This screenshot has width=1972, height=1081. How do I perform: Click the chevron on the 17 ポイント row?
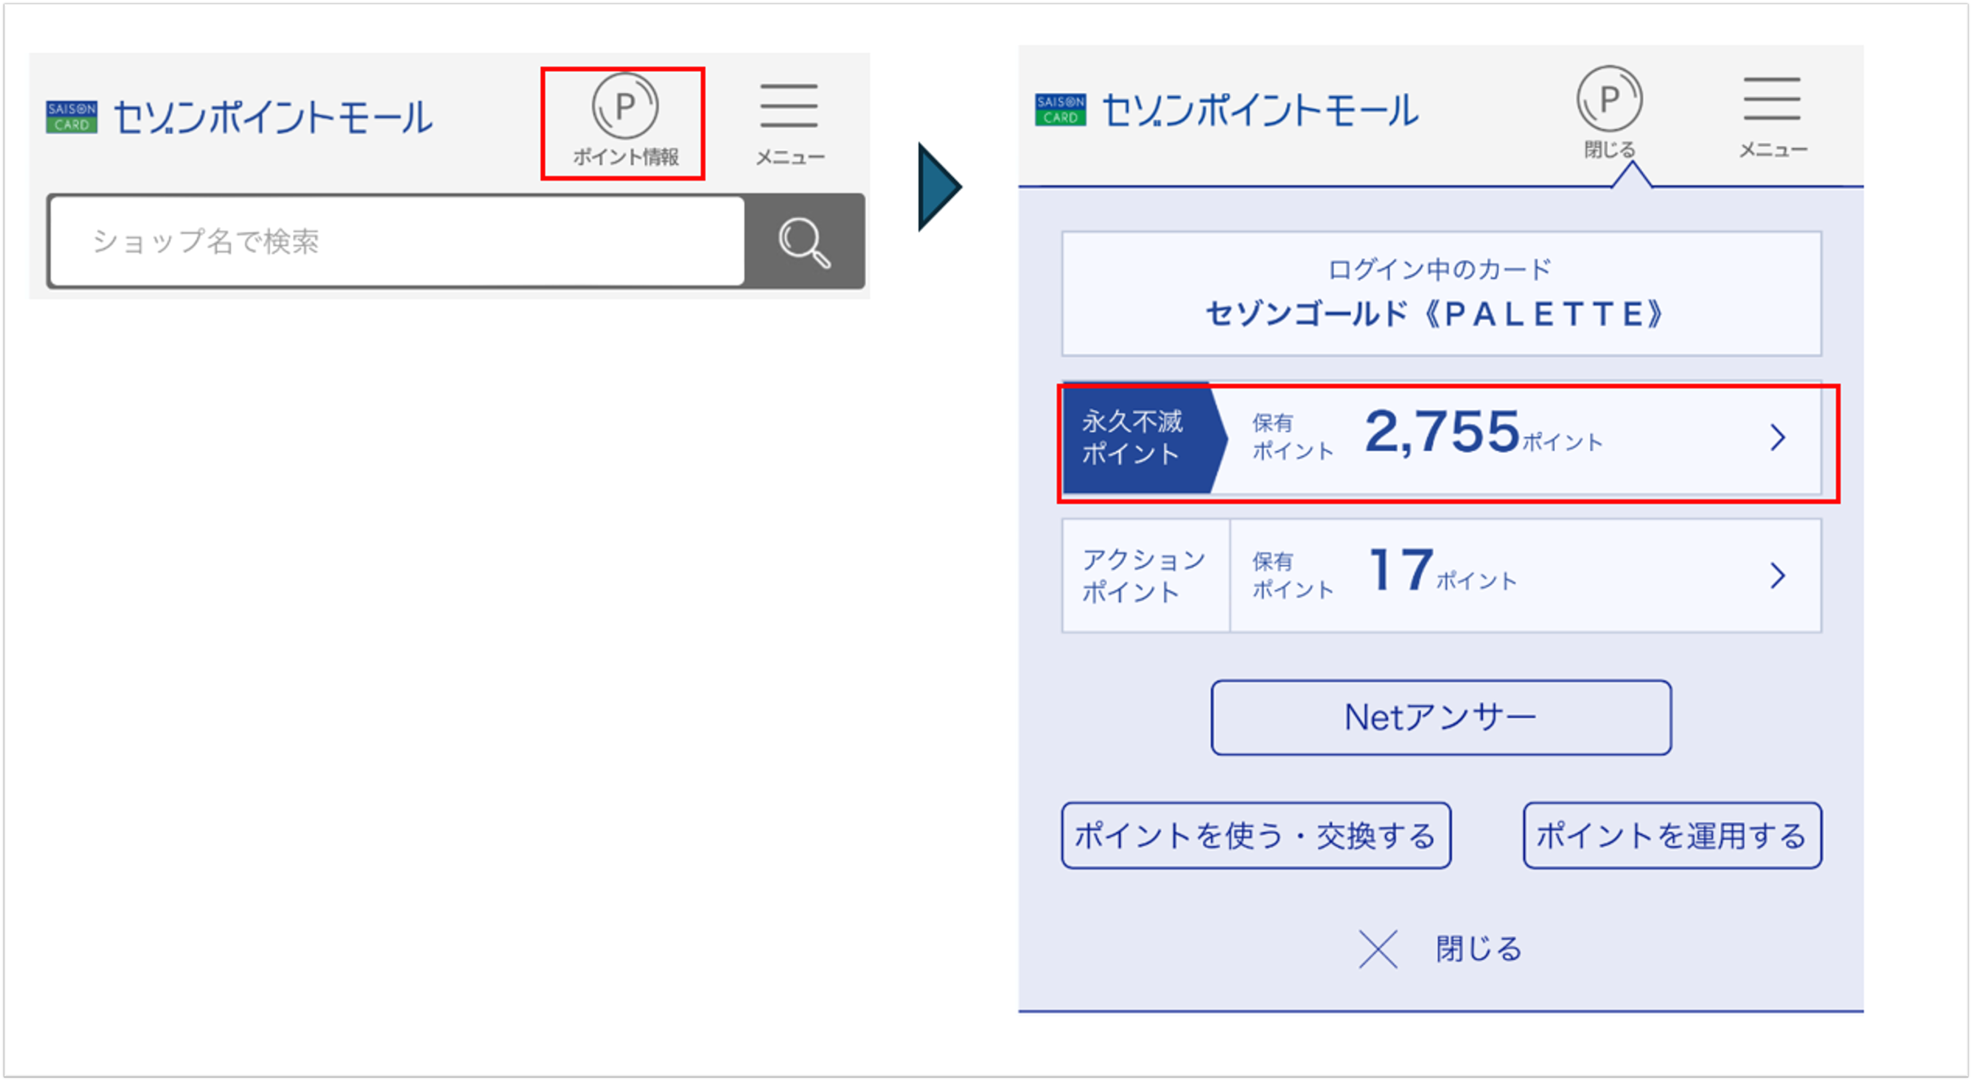pyautogui.click(x=1777, y=576)
